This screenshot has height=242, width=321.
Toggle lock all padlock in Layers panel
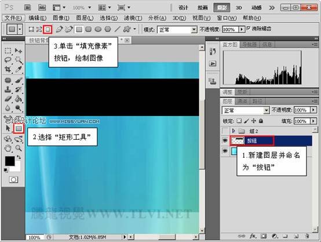click(x=261, y=121)
